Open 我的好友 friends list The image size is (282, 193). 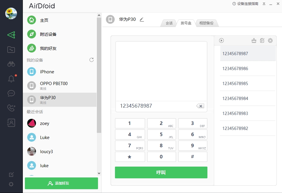[x=60, y=48]
